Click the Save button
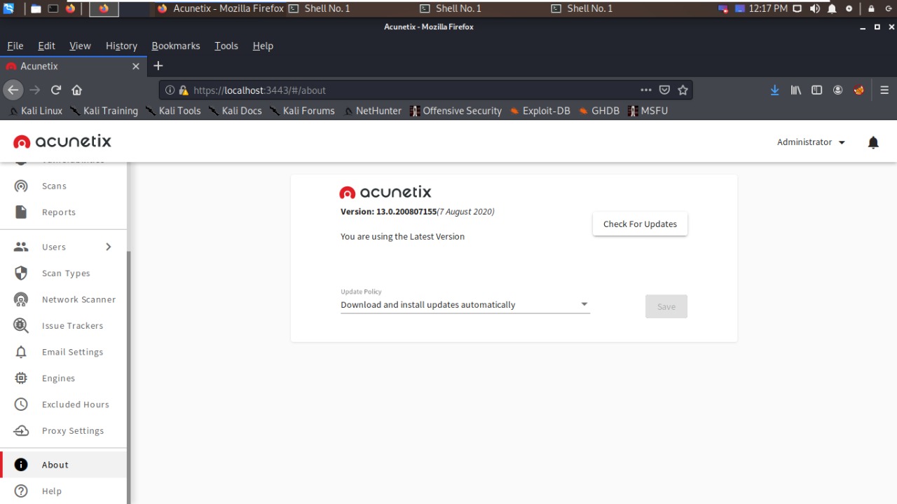This screenshot has height=504, width=897. click(x=666, y=306)
